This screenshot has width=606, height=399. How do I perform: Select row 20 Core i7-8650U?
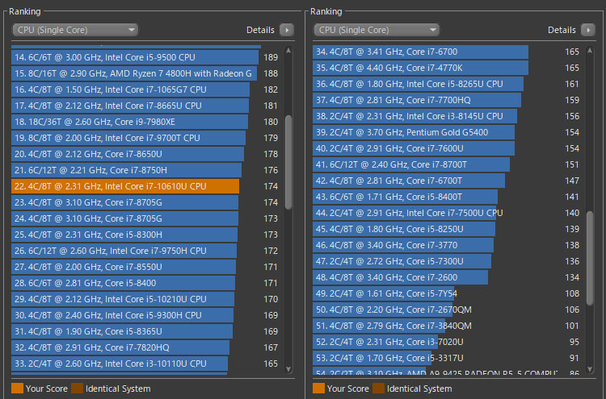145,154
